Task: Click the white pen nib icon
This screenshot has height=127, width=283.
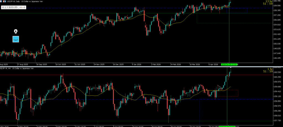Action: (16, 31)
